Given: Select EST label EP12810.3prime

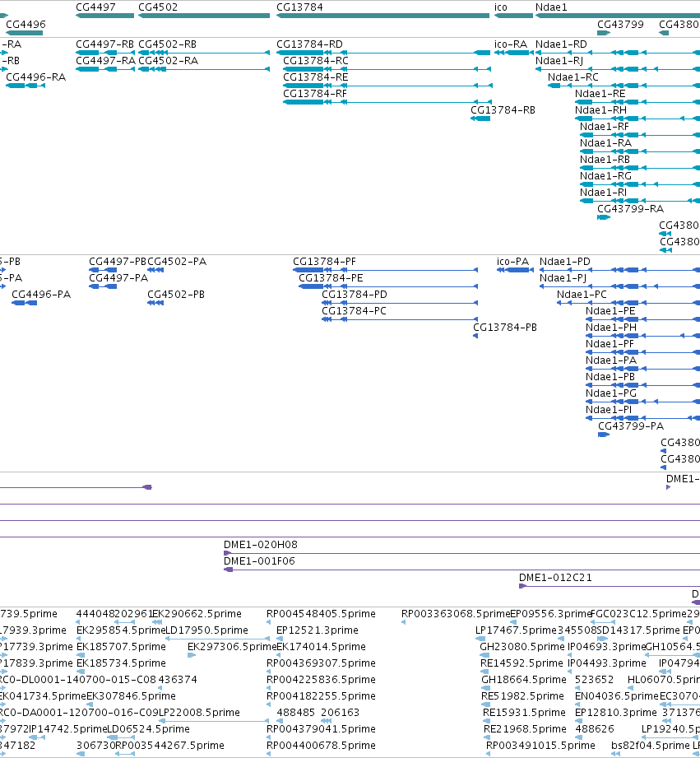Looking at the screenshot, I should point(616,713).
